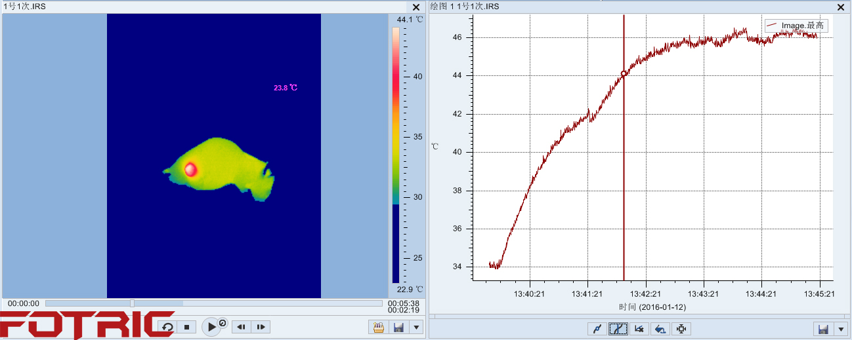Close the 1号1次.IRS thermal image panel
The height and width of the screenshot is (340, 852).
pyautogui.click(x=416, y=7)
